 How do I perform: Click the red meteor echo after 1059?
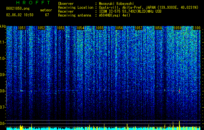179,90
